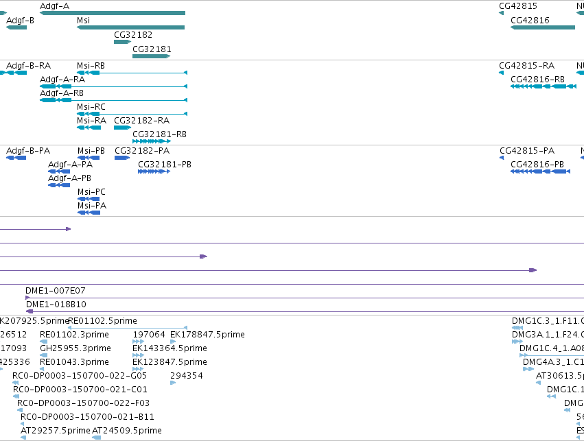Select the Adgf-A gene bar
Image resolution: width=584 pixels, height=441 pixels.
pyautogui.click(x=113, y=13)
